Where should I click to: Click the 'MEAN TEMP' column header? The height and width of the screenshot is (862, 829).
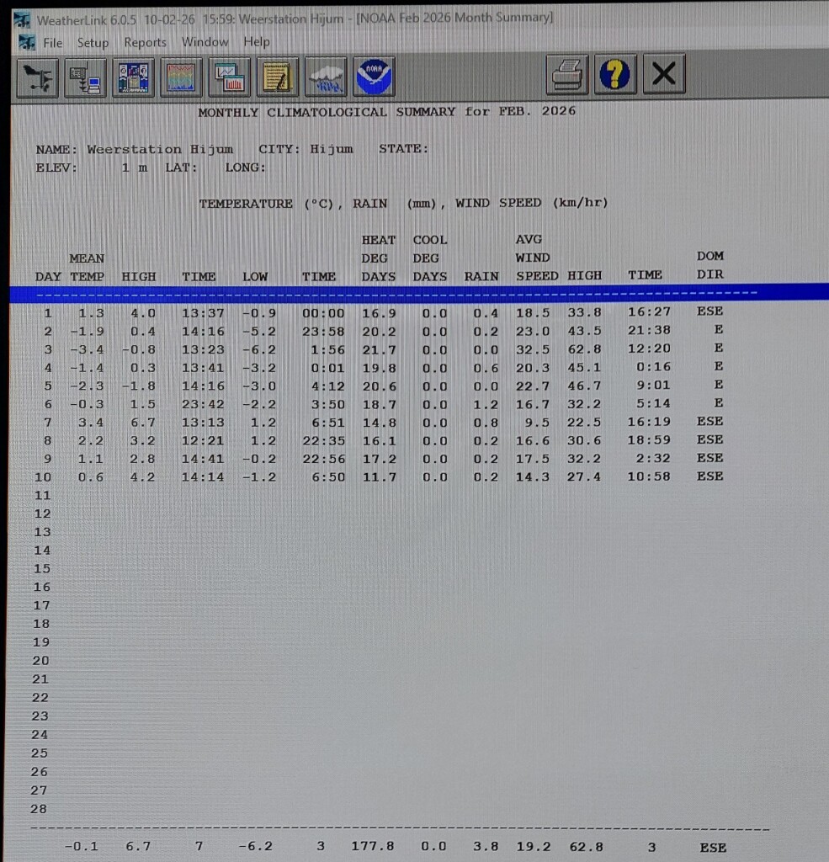click(x=87, y=267)
